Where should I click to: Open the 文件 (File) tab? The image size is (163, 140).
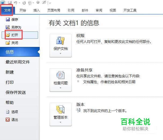tap(8, 10)
